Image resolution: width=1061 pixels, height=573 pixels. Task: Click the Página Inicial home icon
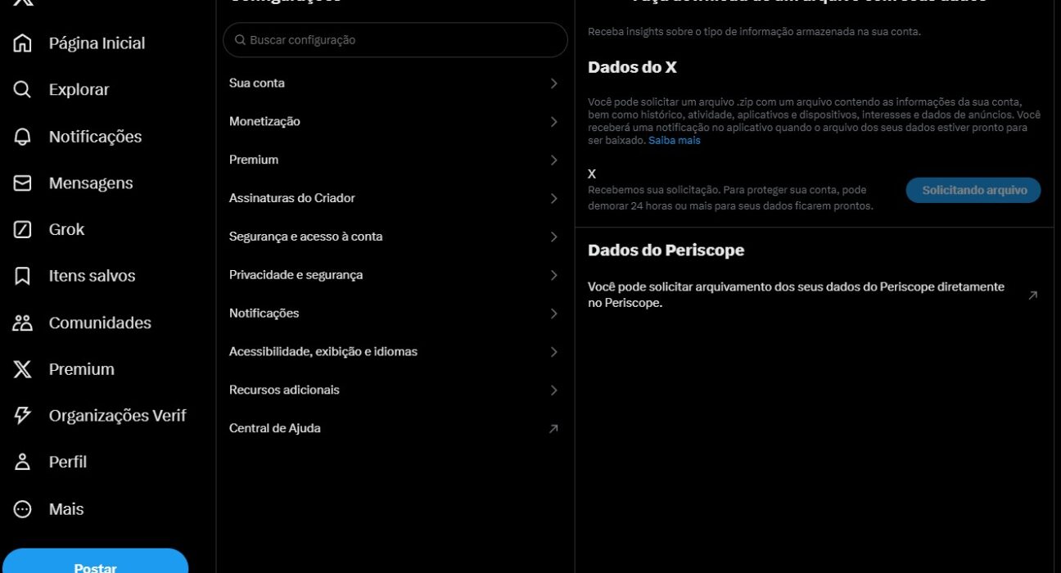23,43
